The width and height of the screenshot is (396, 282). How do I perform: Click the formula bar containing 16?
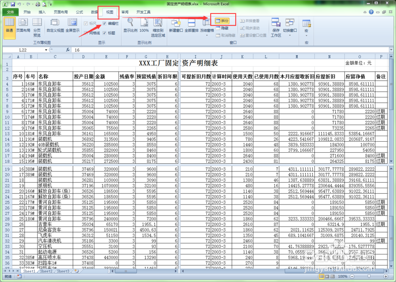(230, 50)
